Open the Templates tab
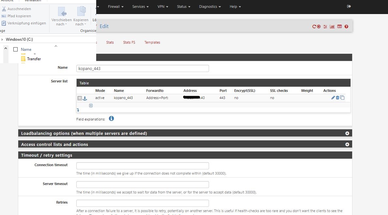 [x=152, y=42]
